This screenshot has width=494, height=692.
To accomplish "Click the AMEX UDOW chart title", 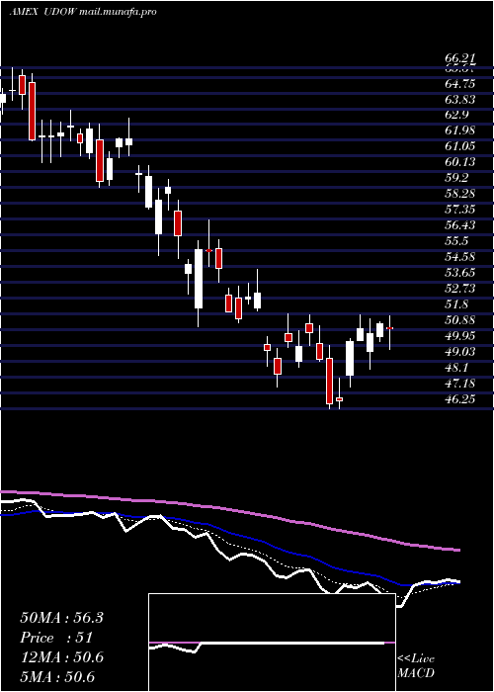I will point(82,12).
